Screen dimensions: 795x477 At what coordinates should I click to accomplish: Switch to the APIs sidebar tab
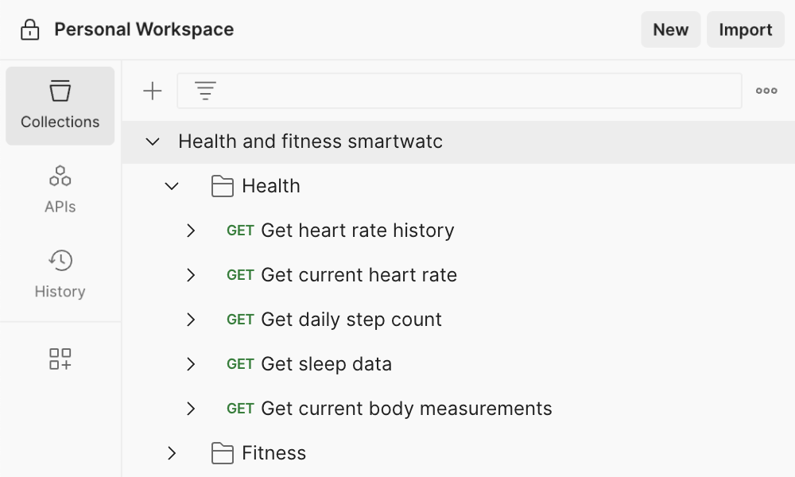[60, 189]
